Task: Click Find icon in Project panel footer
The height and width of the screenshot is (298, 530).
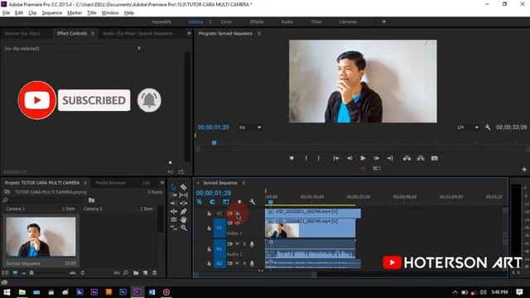Action: click(x=126, y=272)
